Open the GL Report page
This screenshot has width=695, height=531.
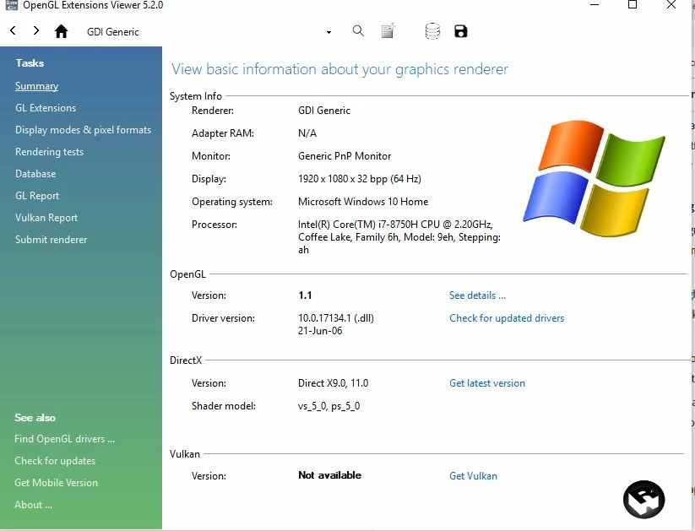37,196
